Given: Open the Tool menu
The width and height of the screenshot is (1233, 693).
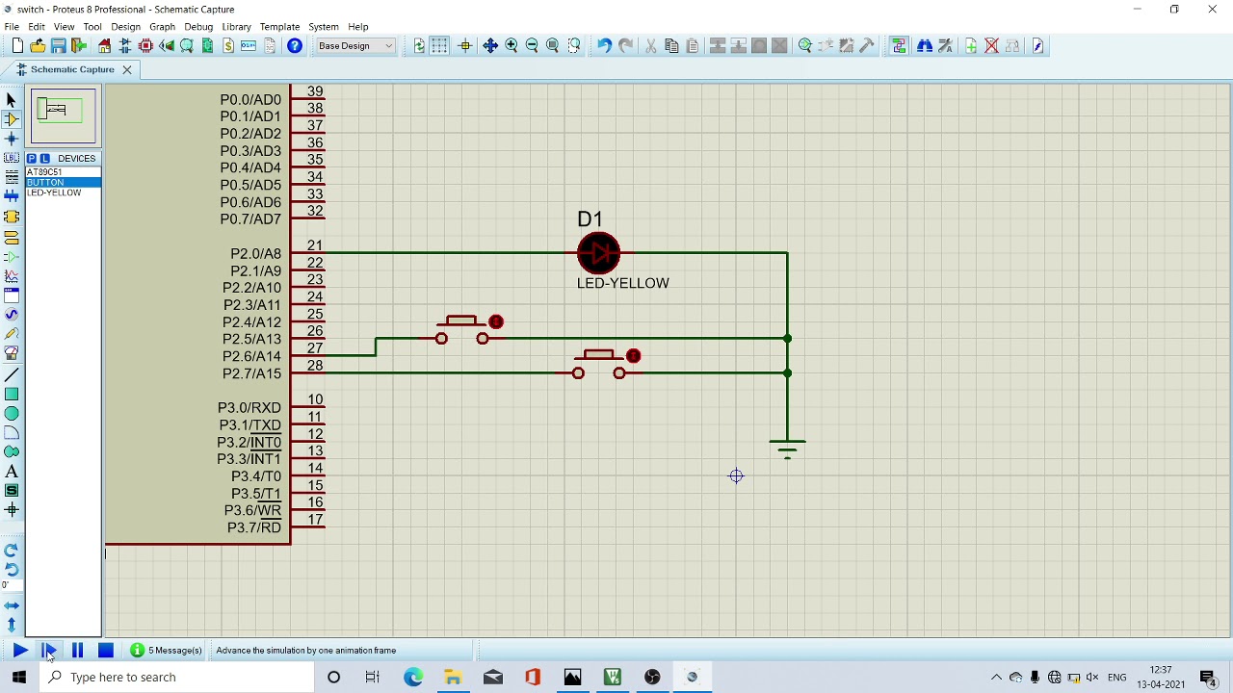Looking at the screenshot, I should [92, 27].
